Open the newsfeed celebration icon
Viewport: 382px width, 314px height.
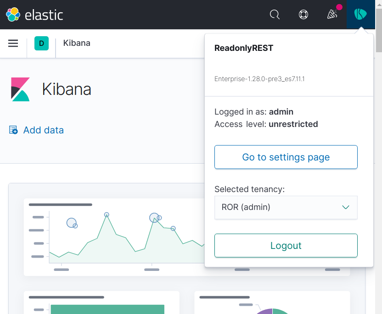coord(332,15)
